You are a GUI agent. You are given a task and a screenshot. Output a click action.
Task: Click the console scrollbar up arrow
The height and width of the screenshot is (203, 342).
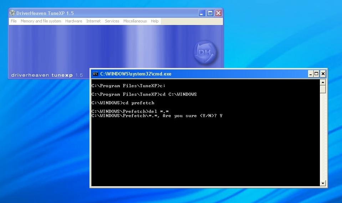323,82
